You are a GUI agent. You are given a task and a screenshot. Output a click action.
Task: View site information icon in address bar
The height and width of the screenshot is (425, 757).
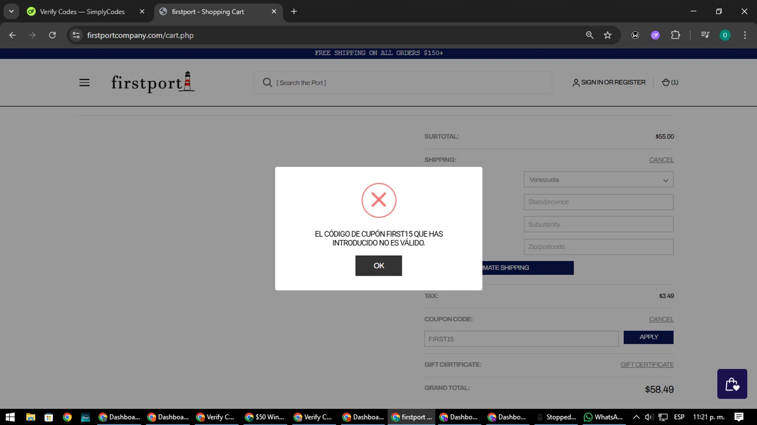coord(76,35)
